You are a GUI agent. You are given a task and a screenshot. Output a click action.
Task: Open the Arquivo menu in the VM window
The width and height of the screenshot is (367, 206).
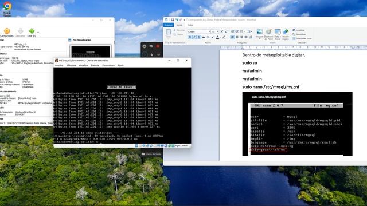(x=59, y=65)
